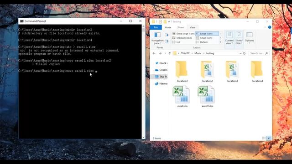Screen dimensions: 292x164
Task: Switch to large thumbnails view in status bar
Action: [269, 138]
